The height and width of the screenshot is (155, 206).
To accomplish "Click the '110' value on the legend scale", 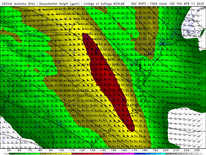I will pos(72,150).
